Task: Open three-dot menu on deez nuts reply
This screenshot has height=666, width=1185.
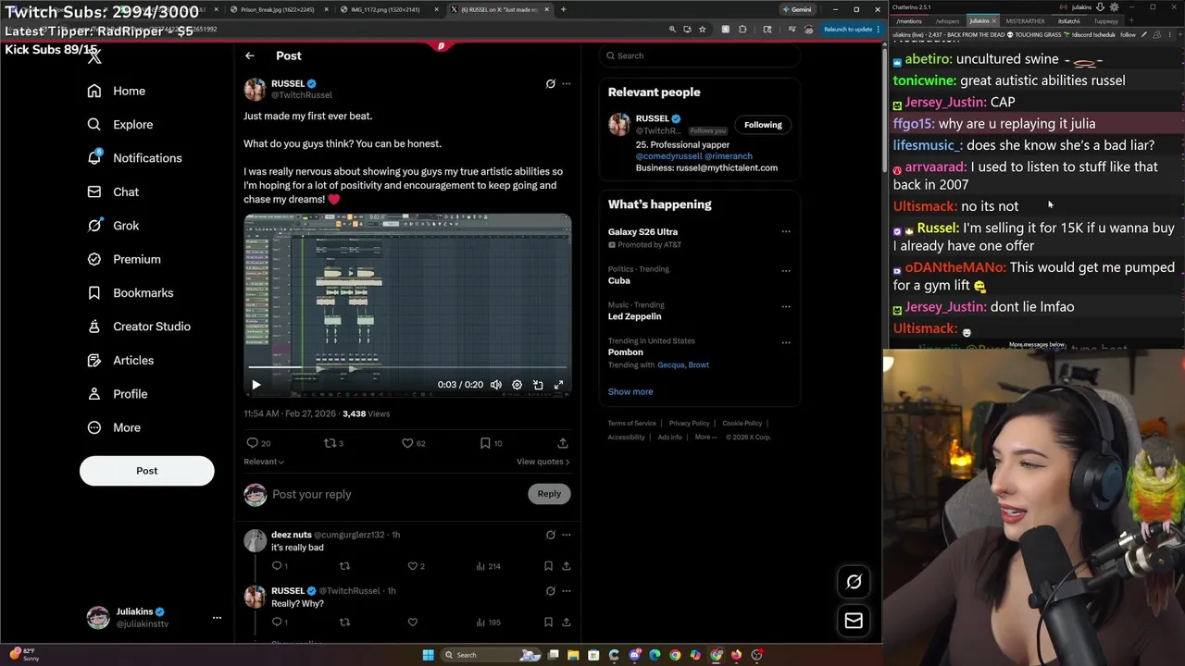Action: click(567, 535)
